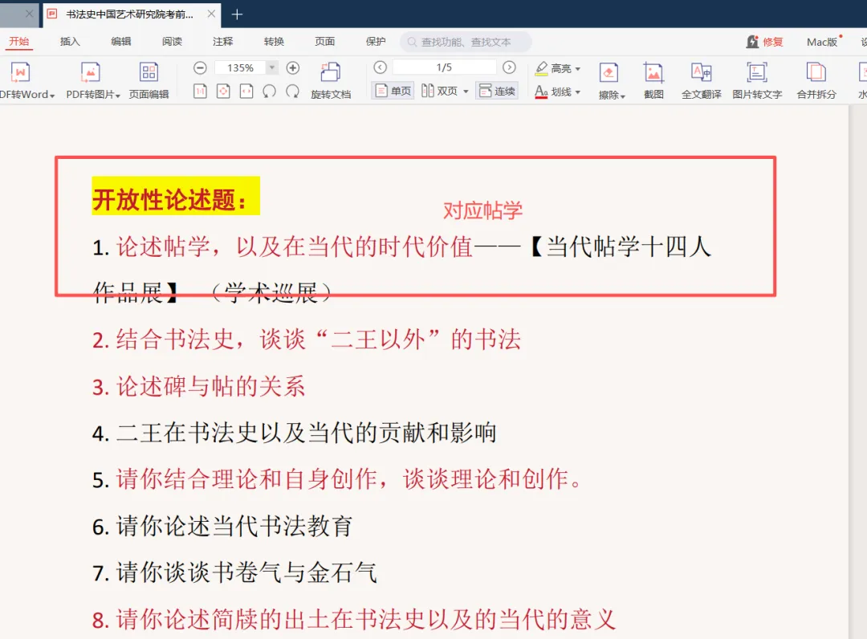
Task: Click the 对应帖学 annotation text
Action: [x=482, y=210]
